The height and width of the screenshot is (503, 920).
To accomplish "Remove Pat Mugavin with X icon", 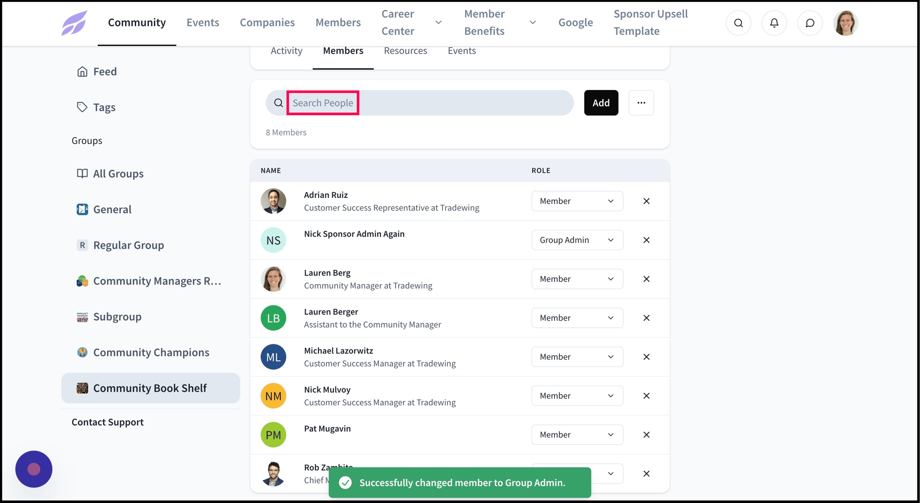I will click(x=646, y=435).
